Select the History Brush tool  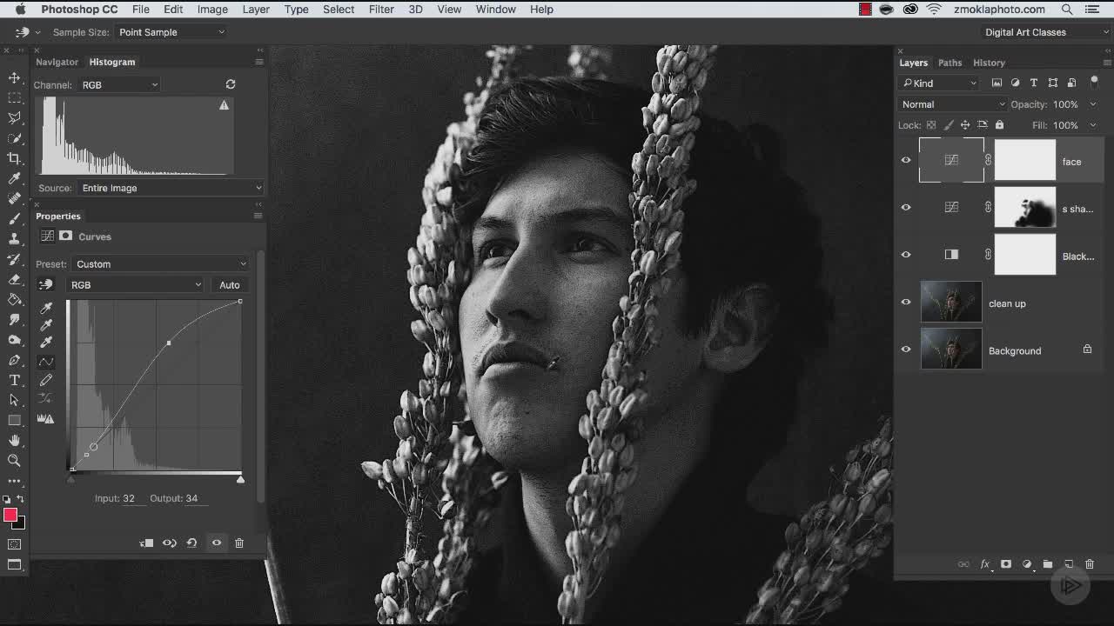click(15, 259)
